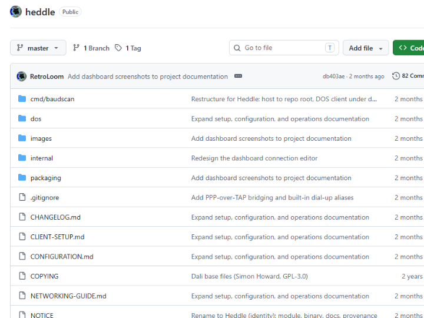
Task: Open commit message in the images row
Action: click(271, 138)
